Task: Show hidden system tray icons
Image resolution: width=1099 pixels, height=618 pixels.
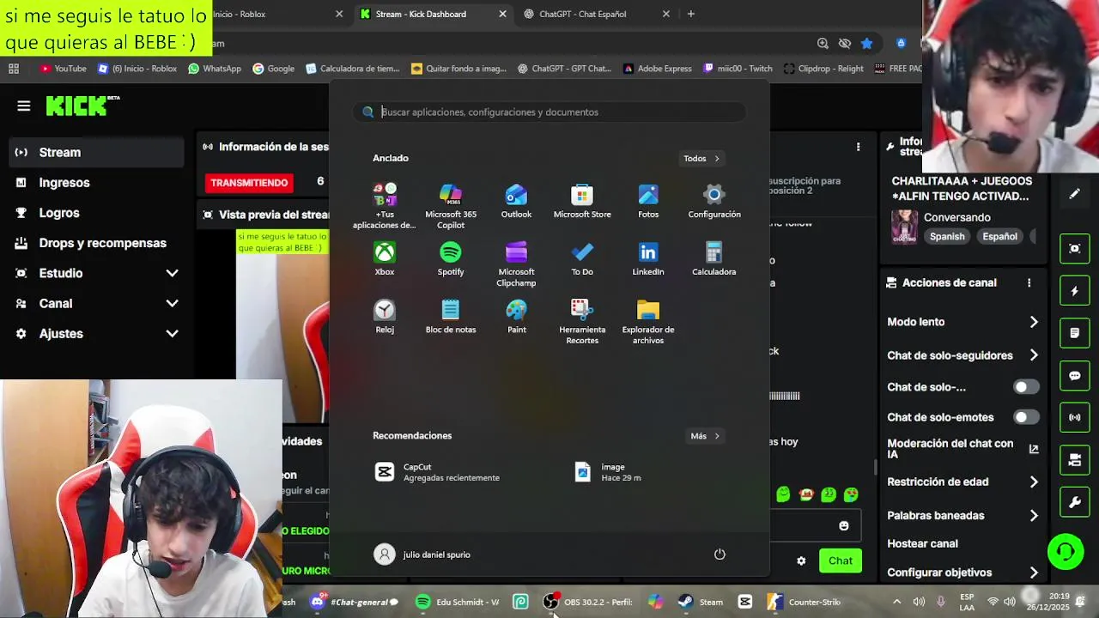Action: coord(896,602)
